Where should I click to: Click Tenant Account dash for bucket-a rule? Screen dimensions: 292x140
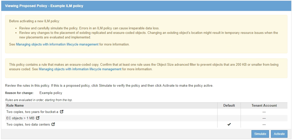tap(264, 112)
